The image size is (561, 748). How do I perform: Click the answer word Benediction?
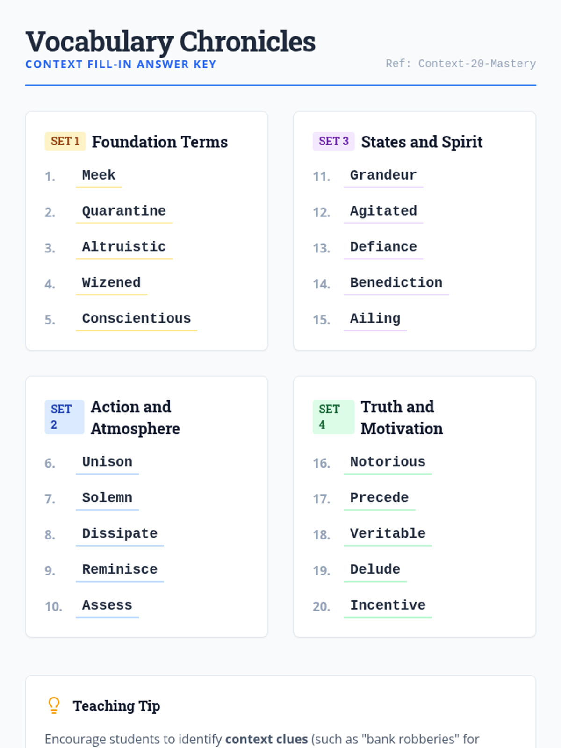396,282
